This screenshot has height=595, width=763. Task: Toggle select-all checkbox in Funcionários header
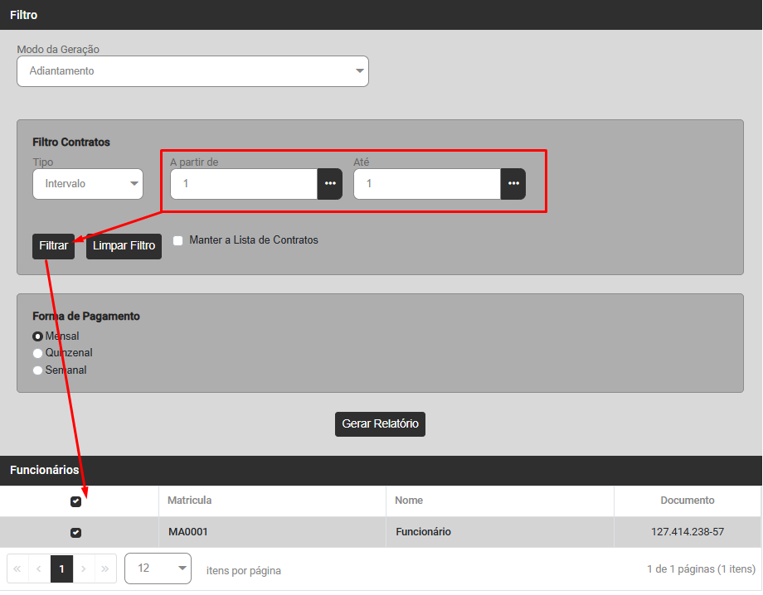[76, 501]
